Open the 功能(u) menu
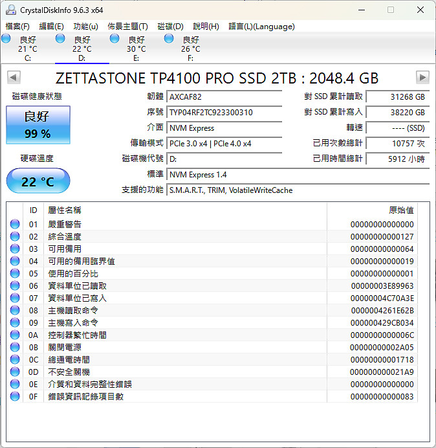Screen dimensions: 436x448 [x=85, y=27]
